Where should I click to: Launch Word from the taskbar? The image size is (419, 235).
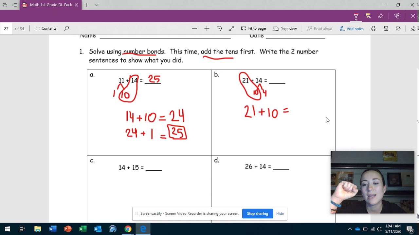pyautogui.click(x=53, y=229)
